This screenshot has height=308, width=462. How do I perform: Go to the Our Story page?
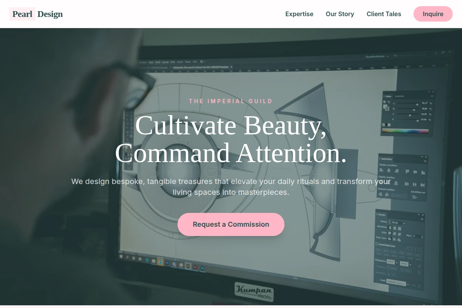click(340, 14)
